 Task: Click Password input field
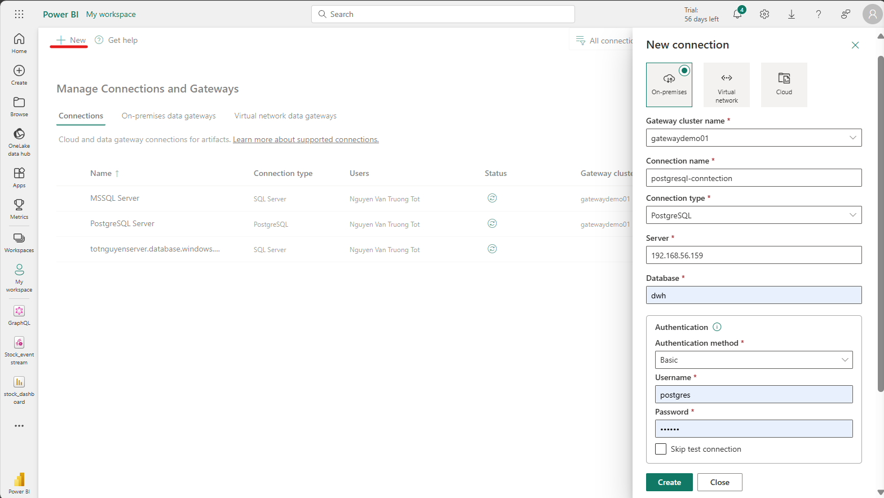754,429
